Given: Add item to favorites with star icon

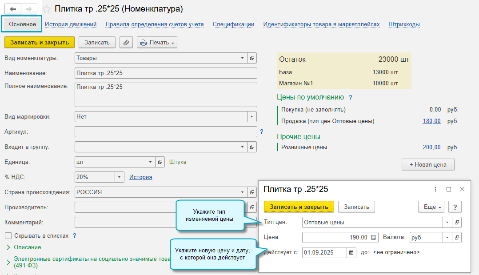Looking at the screenshot, I should pos(46,9).
